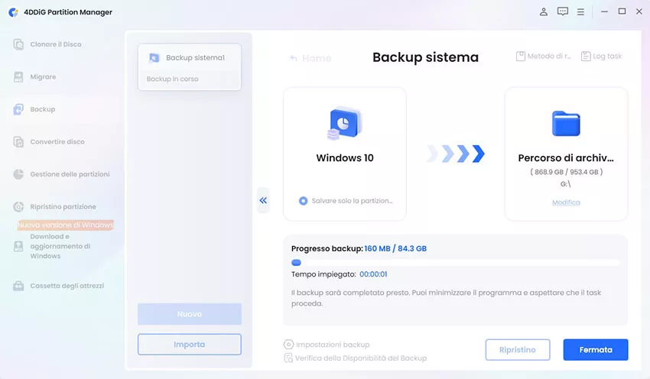
Task: Click the Percorso di archiv... label
Action: pos(566,158)
